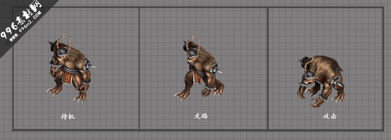Click the 走路 label text

(201, 116)
